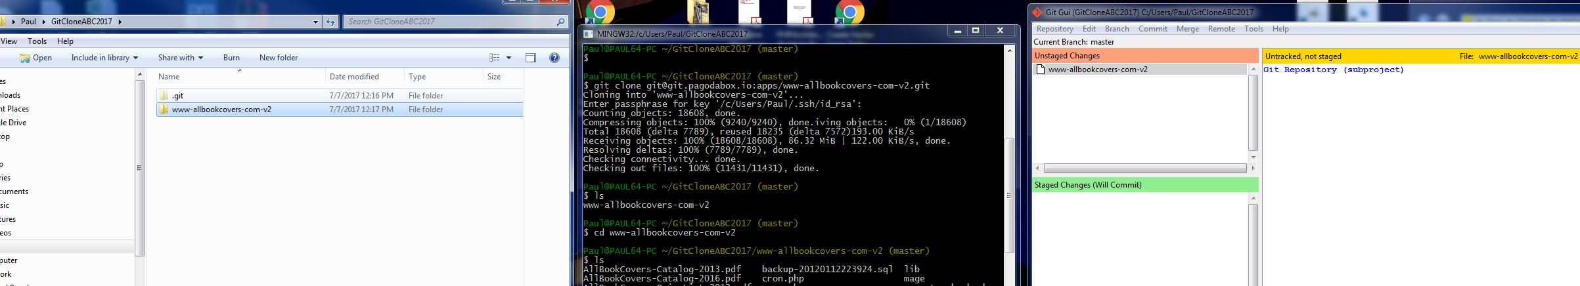The height and width of the screenshot is (286, 1580).
Task: Click the GitCloneABC2017 breadcrumb in address bar
Action: (x=82, y=22)
